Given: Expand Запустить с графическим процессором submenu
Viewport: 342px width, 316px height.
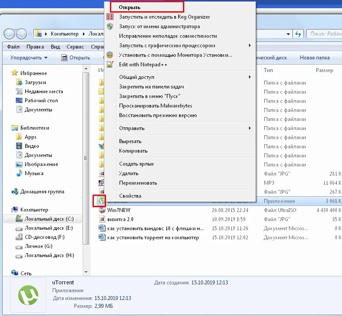Looking at the screenshot, I should click(250, 45).
